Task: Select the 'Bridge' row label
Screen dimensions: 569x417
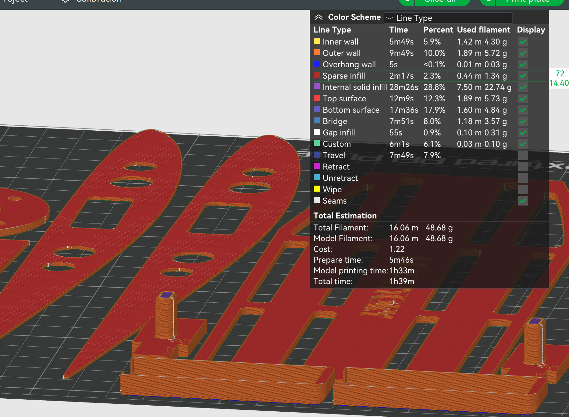Action: pos(335,122)
